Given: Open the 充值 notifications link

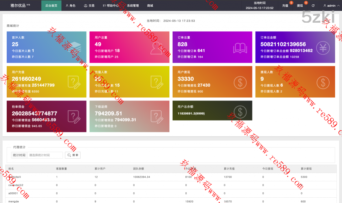Looking at the screenshot, I should point(285,6).
